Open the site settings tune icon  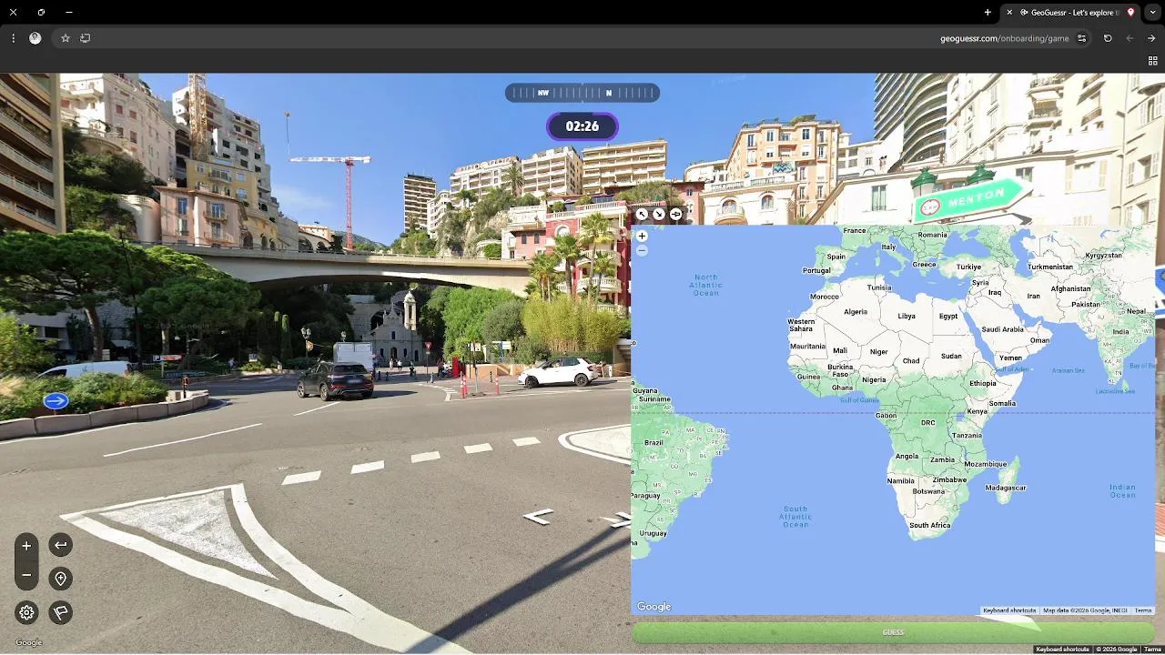tap(1082, 38)
